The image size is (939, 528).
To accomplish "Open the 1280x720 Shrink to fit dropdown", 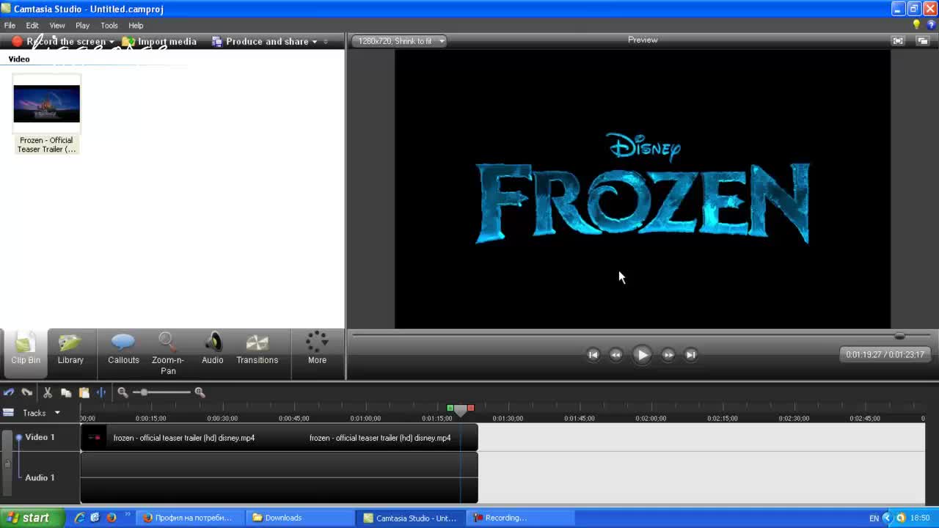I will point(400,41).
